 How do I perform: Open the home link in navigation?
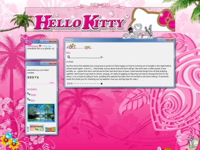coord(33,95)
